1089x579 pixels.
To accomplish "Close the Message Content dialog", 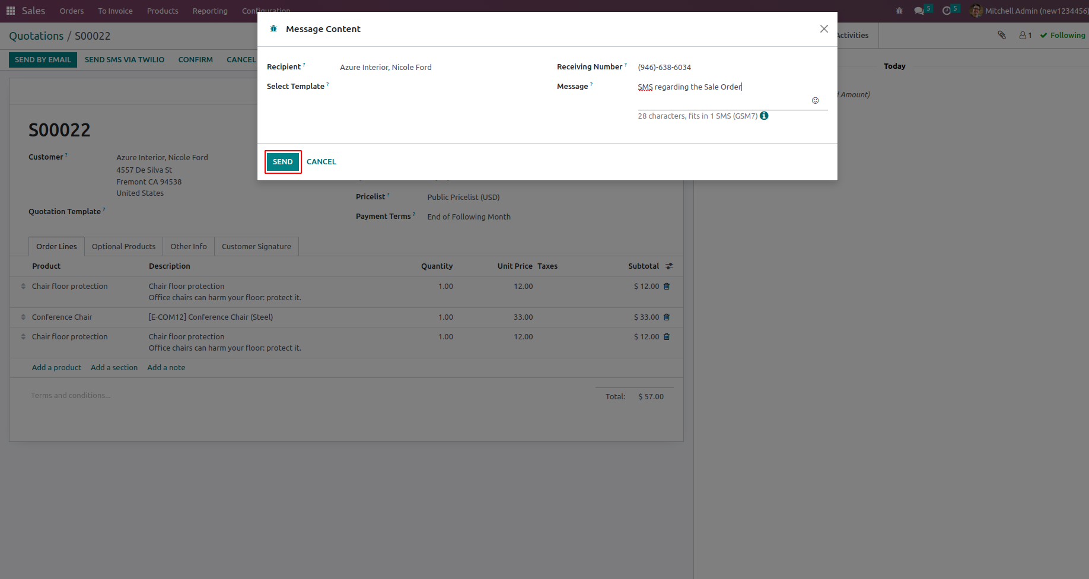I will [x=824, y=29].
